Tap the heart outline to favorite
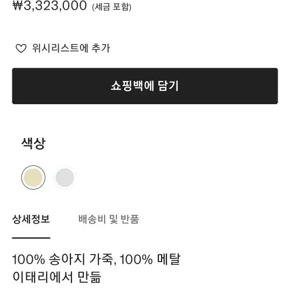Screen dimensions: 290x290 point(21,48)
